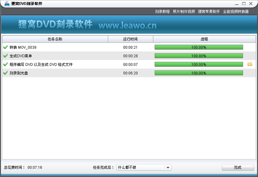Open the 照片制作视频 link
The width and height of the screenshot is (258, 177).
click(x=184, y=11)
